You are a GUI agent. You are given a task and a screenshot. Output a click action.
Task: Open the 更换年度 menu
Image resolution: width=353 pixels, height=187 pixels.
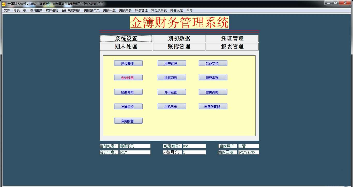pyautogui.click(x=109, y=10)
